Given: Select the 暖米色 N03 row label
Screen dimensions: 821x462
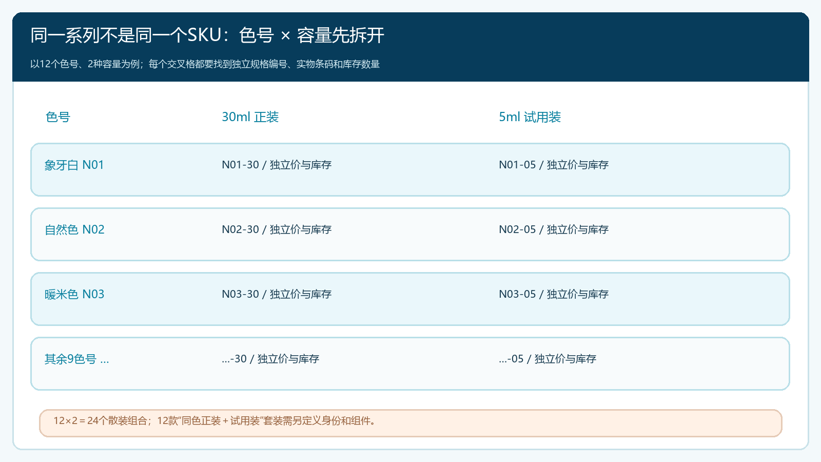Looking at the screenshot, I should [74, 294].
